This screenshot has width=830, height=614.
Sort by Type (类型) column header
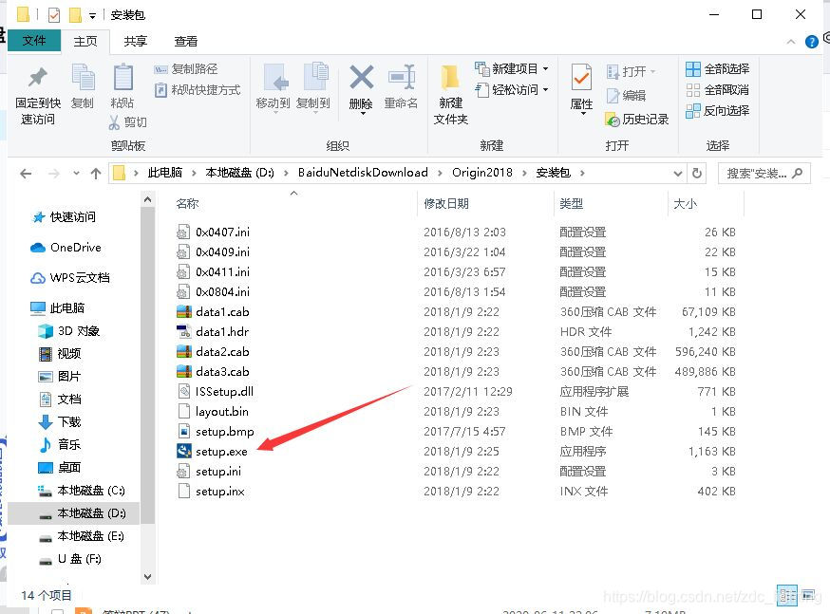[x=571, y=204]
